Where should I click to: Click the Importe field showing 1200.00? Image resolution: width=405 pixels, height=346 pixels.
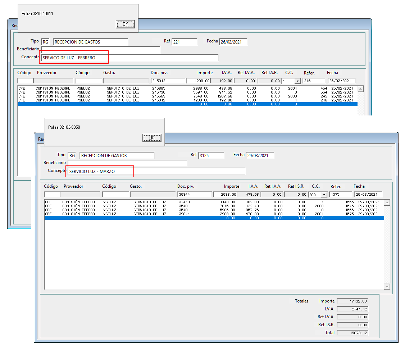click(199, 81)
